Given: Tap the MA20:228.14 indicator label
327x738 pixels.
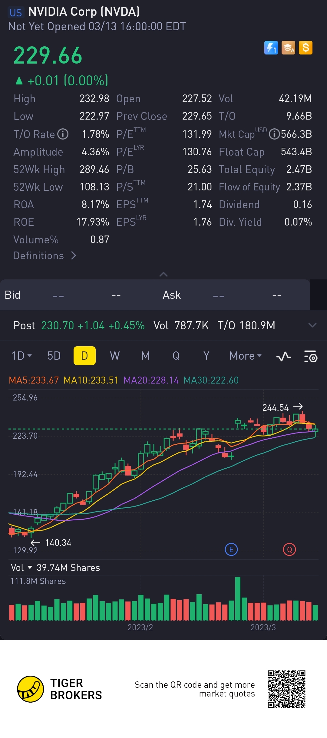Looking at the screenshot, I should (x=151, y=380).
